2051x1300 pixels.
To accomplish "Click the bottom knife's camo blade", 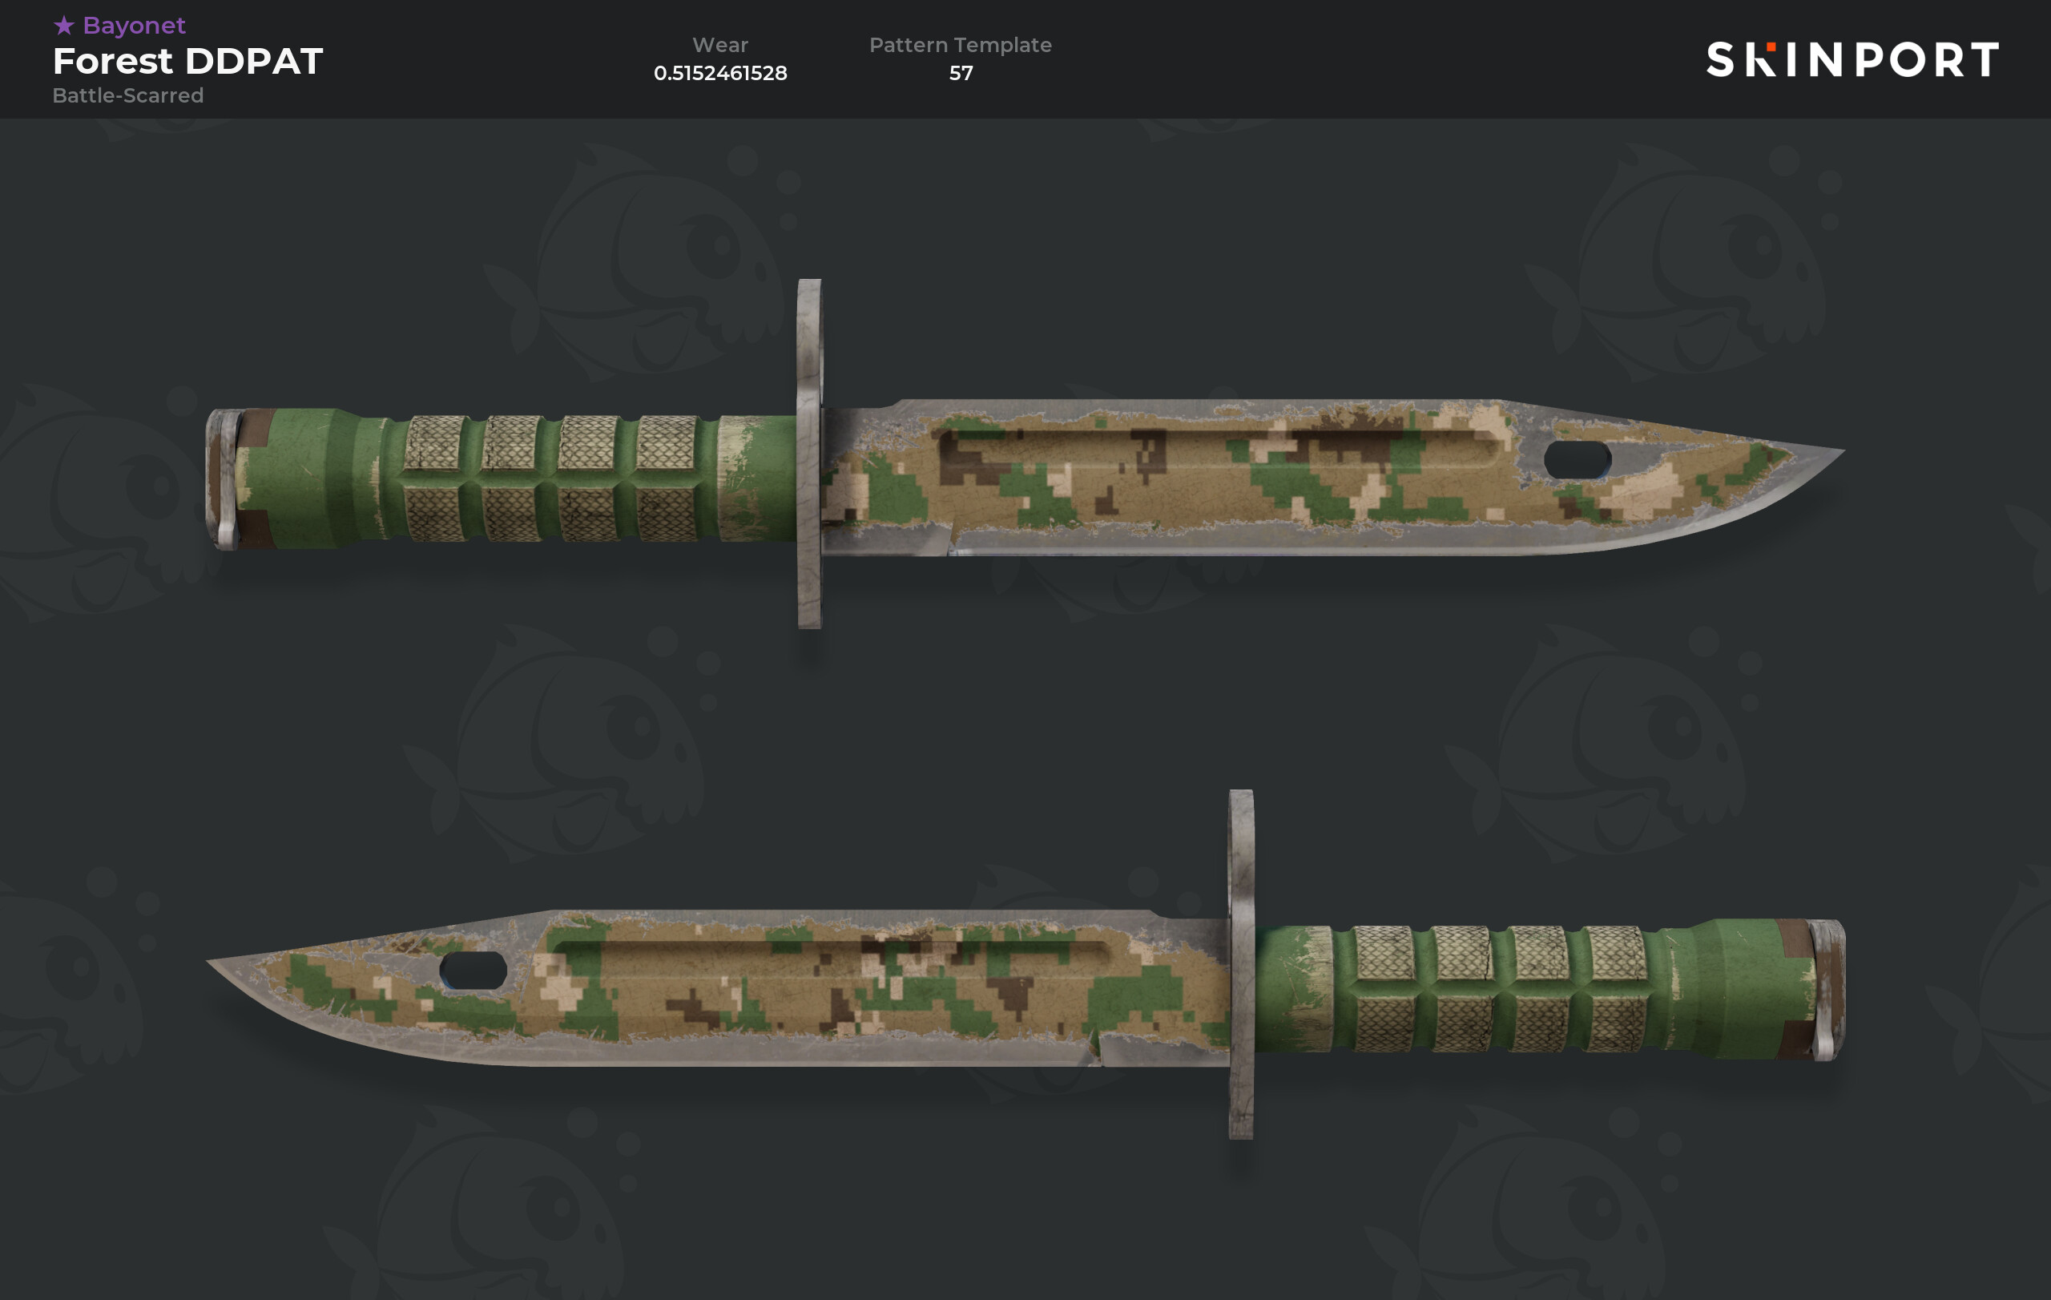I will coord(719,988).
